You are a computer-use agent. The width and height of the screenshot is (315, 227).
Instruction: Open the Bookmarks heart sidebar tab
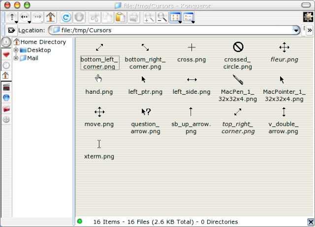coord(6,55)
